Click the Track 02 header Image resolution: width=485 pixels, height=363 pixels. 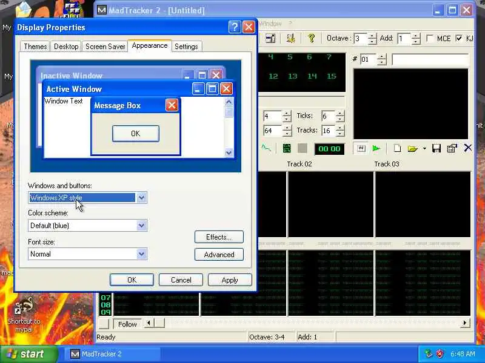click(x=299, y=164)
